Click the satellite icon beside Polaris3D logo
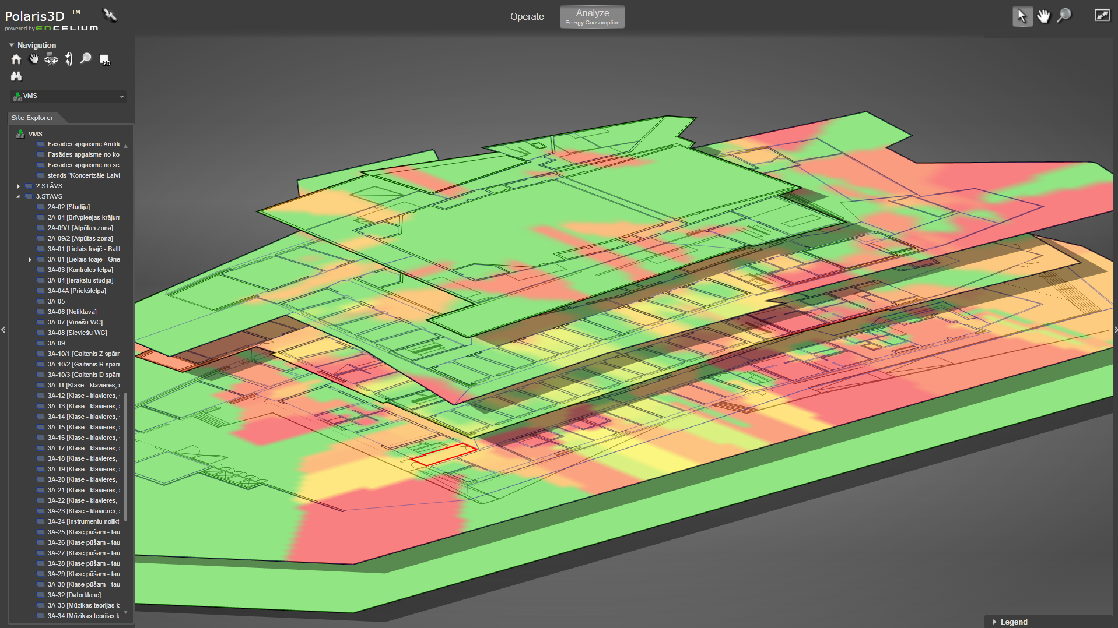 [110, 15]
